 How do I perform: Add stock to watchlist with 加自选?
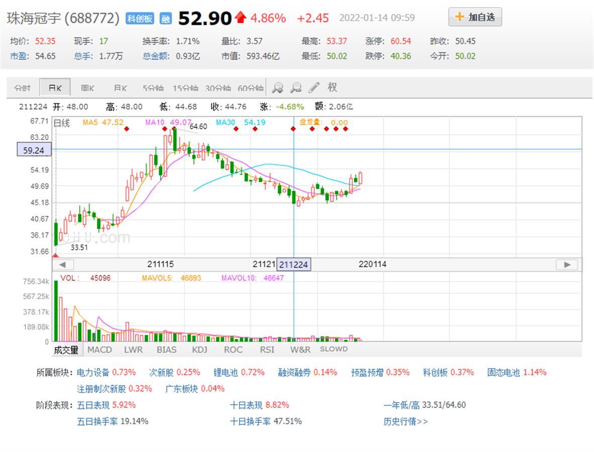[475, 17]
